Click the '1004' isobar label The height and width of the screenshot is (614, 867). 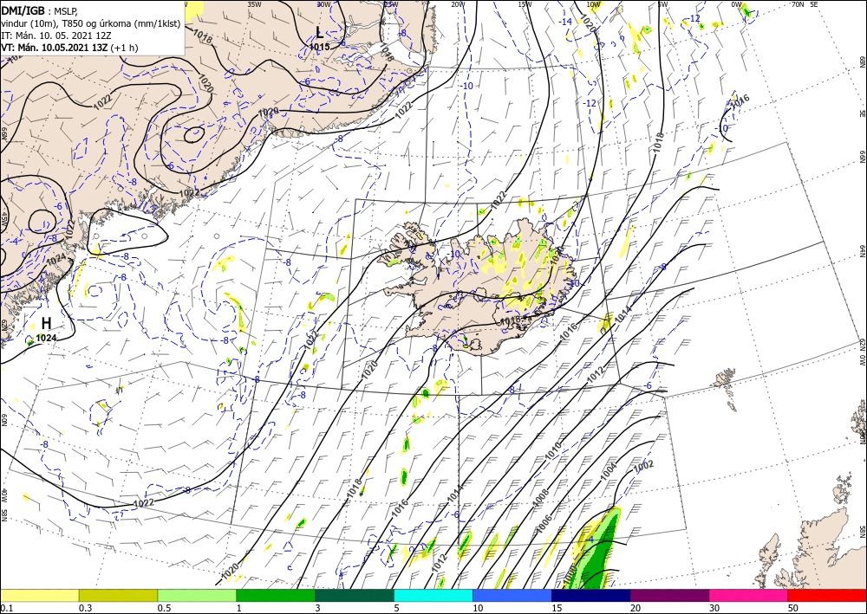(609, 470)
